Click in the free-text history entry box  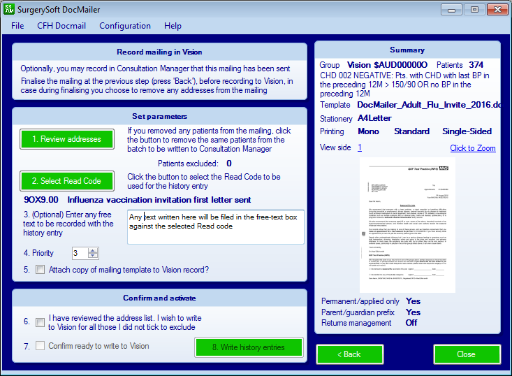(x=216, y=227)
